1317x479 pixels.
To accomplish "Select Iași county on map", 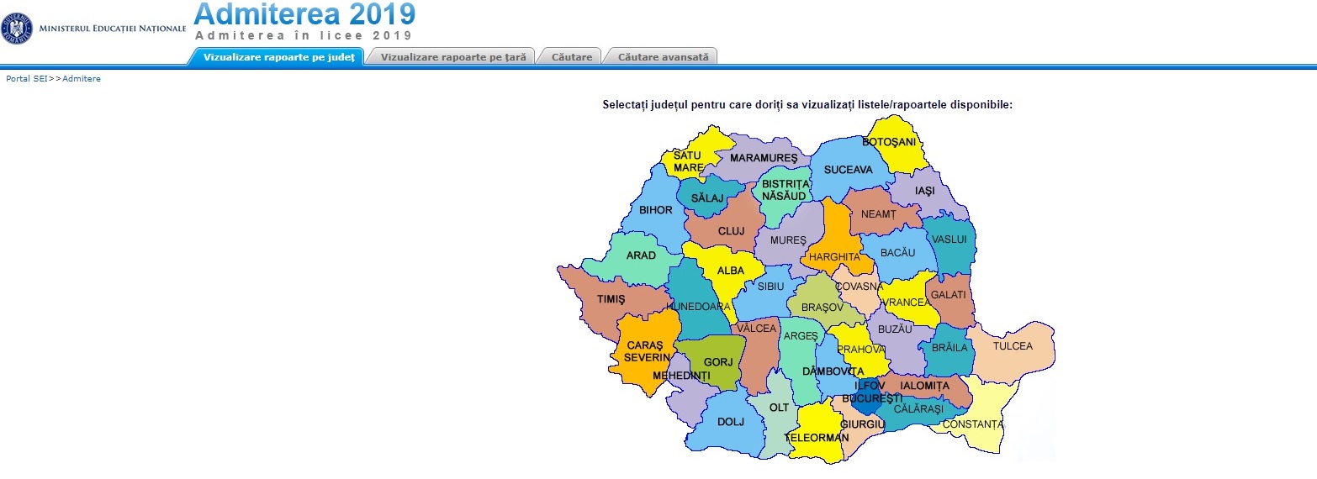I will (x=924, y=192).
